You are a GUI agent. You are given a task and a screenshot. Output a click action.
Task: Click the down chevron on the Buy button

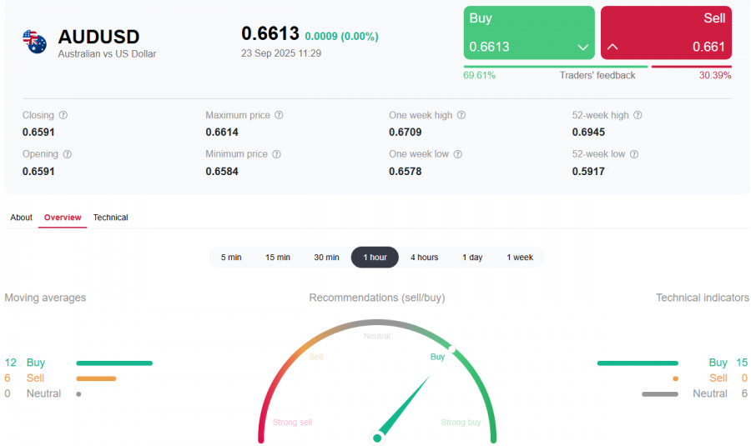point(583,47)
